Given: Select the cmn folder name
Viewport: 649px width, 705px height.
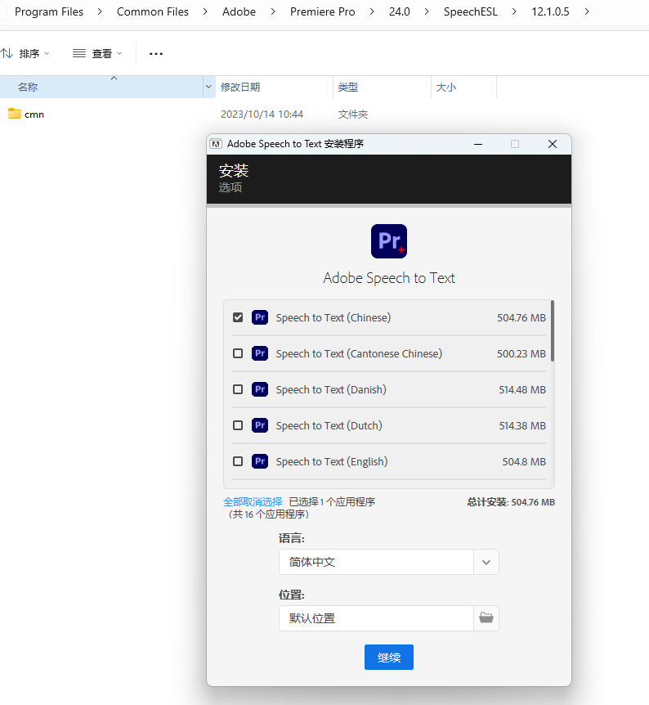Looking at the screenshot, I should [x=34, y=115].
